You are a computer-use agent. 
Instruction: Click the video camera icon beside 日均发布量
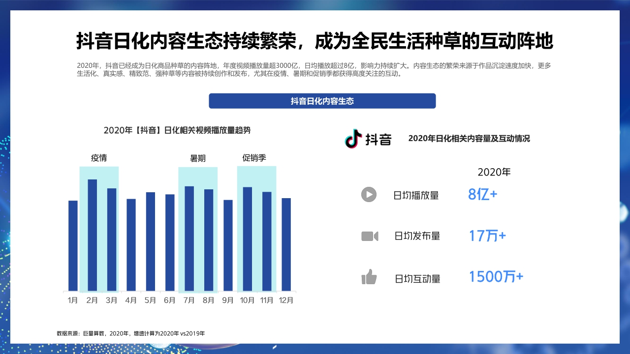(369, 236)
